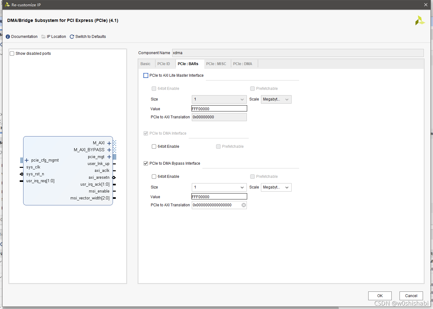Expand the M_AXI_BYPASS port plus icon
This screenshot has height=309, width=433.
pos(109,150)
